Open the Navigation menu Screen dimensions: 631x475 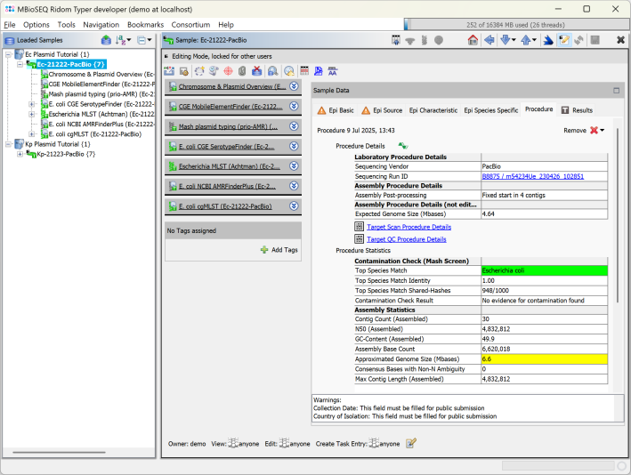[101, 24]
